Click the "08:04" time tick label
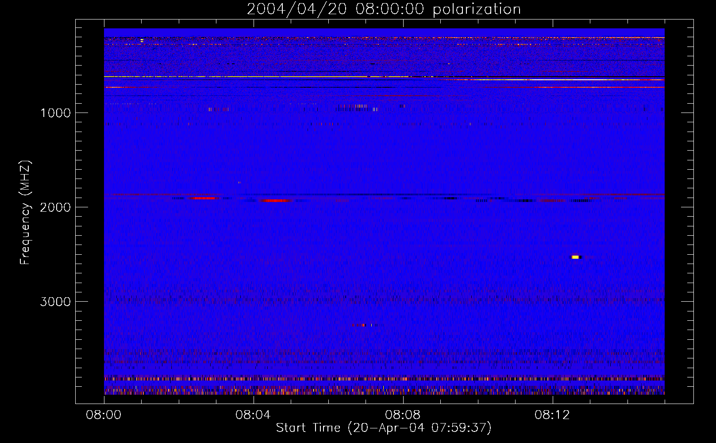The width and height of the screenshot is (716, 443). coord(253,415)
